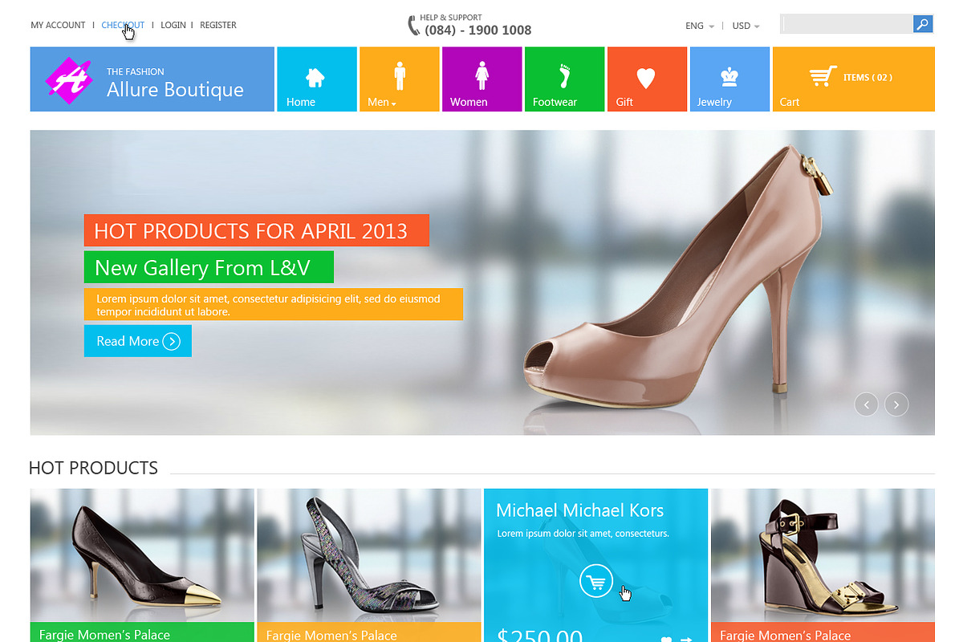Open the Women category figure icon
Screen dimensions: 963x642
(x=481, y=76)
